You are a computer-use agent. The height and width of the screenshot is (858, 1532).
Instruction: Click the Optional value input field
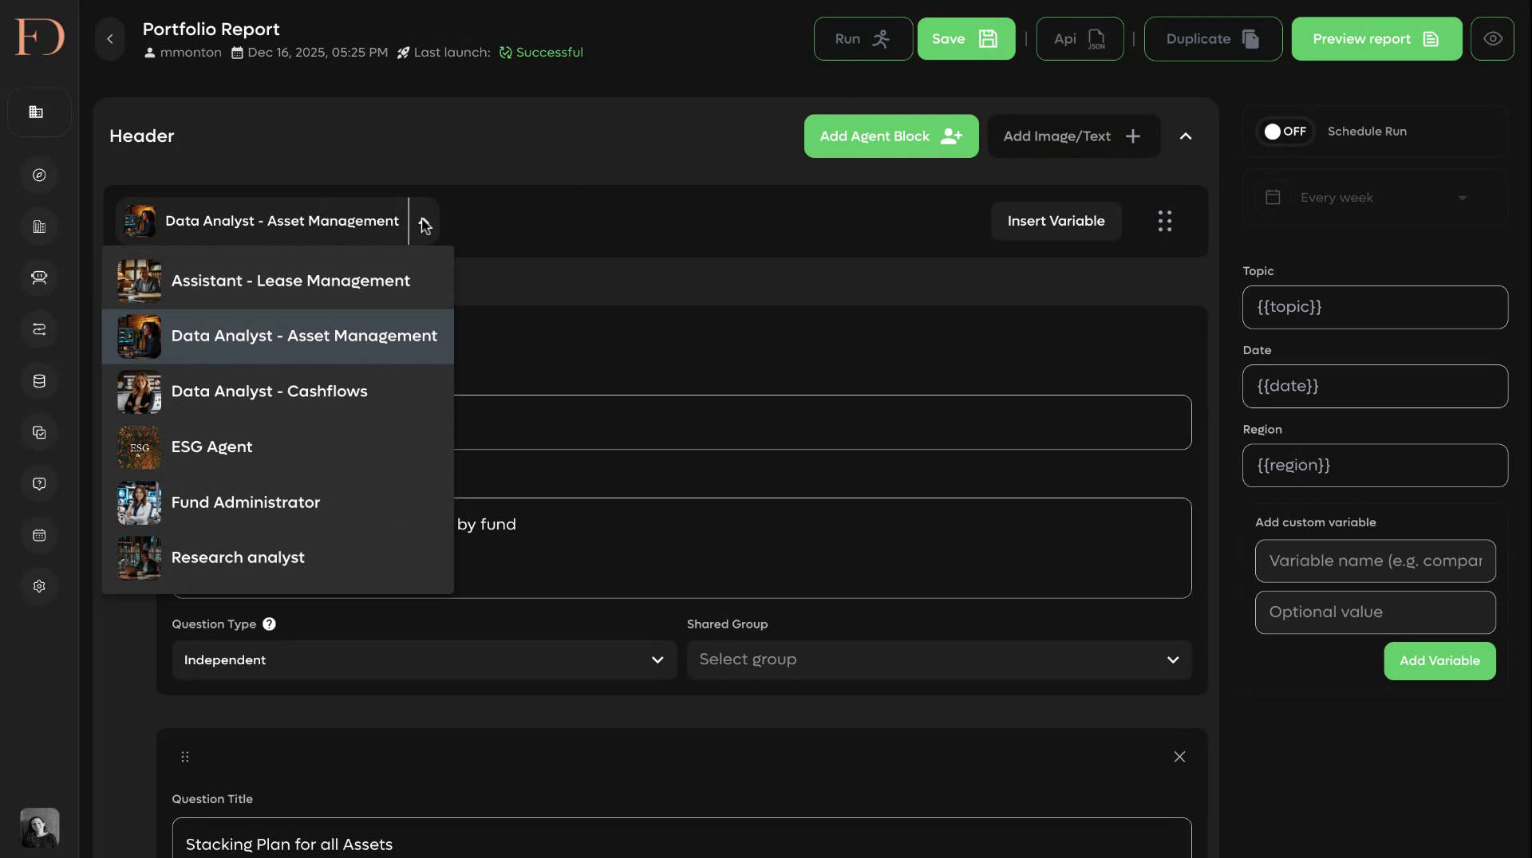(x=1375, y=612)
